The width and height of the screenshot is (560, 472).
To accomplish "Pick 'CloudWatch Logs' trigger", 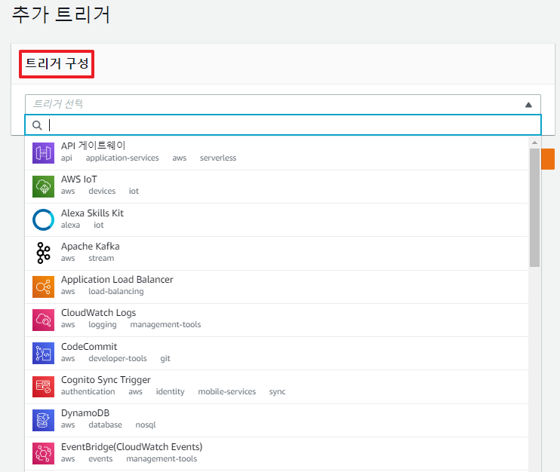I will click(276, 320).
